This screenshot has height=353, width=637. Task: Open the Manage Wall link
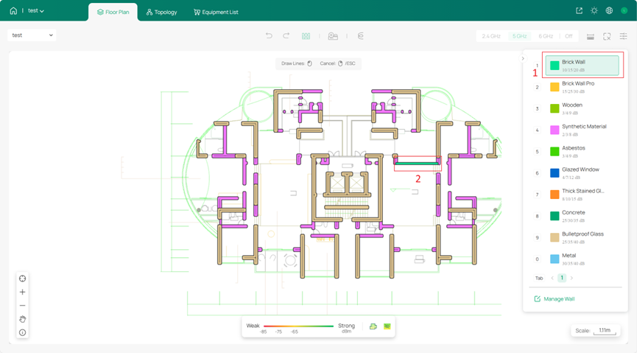pos(555,299)
